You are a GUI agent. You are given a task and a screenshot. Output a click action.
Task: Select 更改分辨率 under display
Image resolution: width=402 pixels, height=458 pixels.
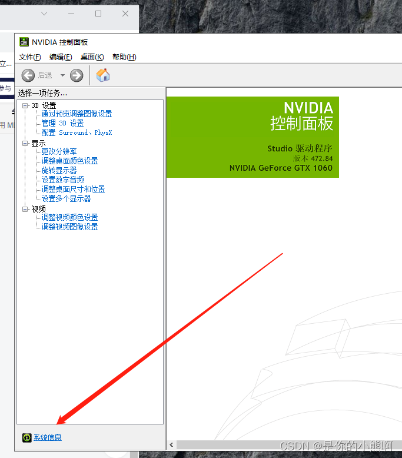(59, 151)
